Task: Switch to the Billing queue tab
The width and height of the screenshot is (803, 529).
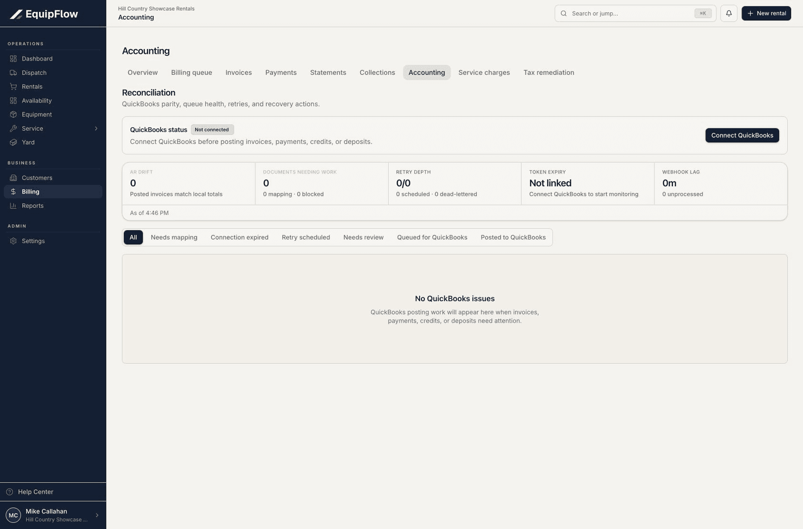Action: [191, 72]
